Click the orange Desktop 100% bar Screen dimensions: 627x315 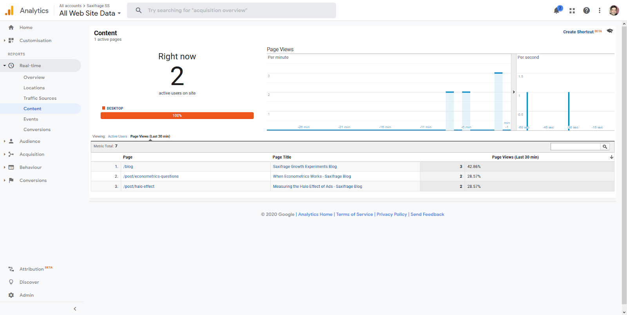(177, 116)
